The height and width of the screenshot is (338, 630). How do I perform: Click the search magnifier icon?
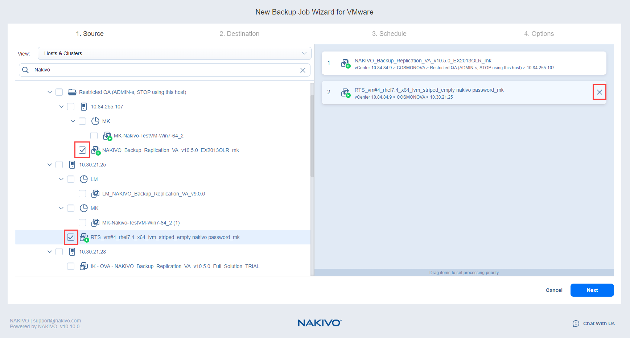(25, 70)
